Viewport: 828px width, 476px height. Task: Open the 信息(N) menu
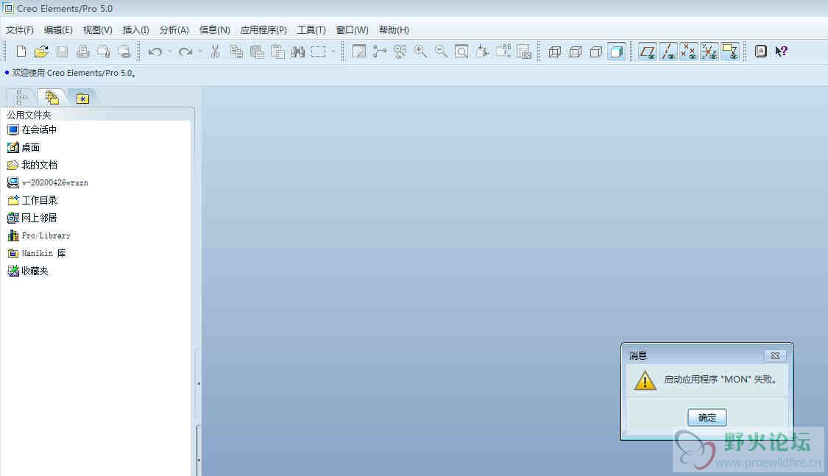click(214, 30)
